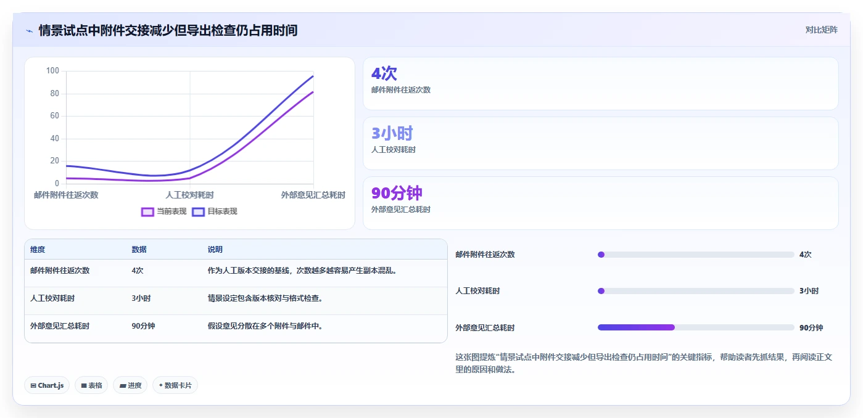Click the 目标表现 legend label

(x=222, y=211)
